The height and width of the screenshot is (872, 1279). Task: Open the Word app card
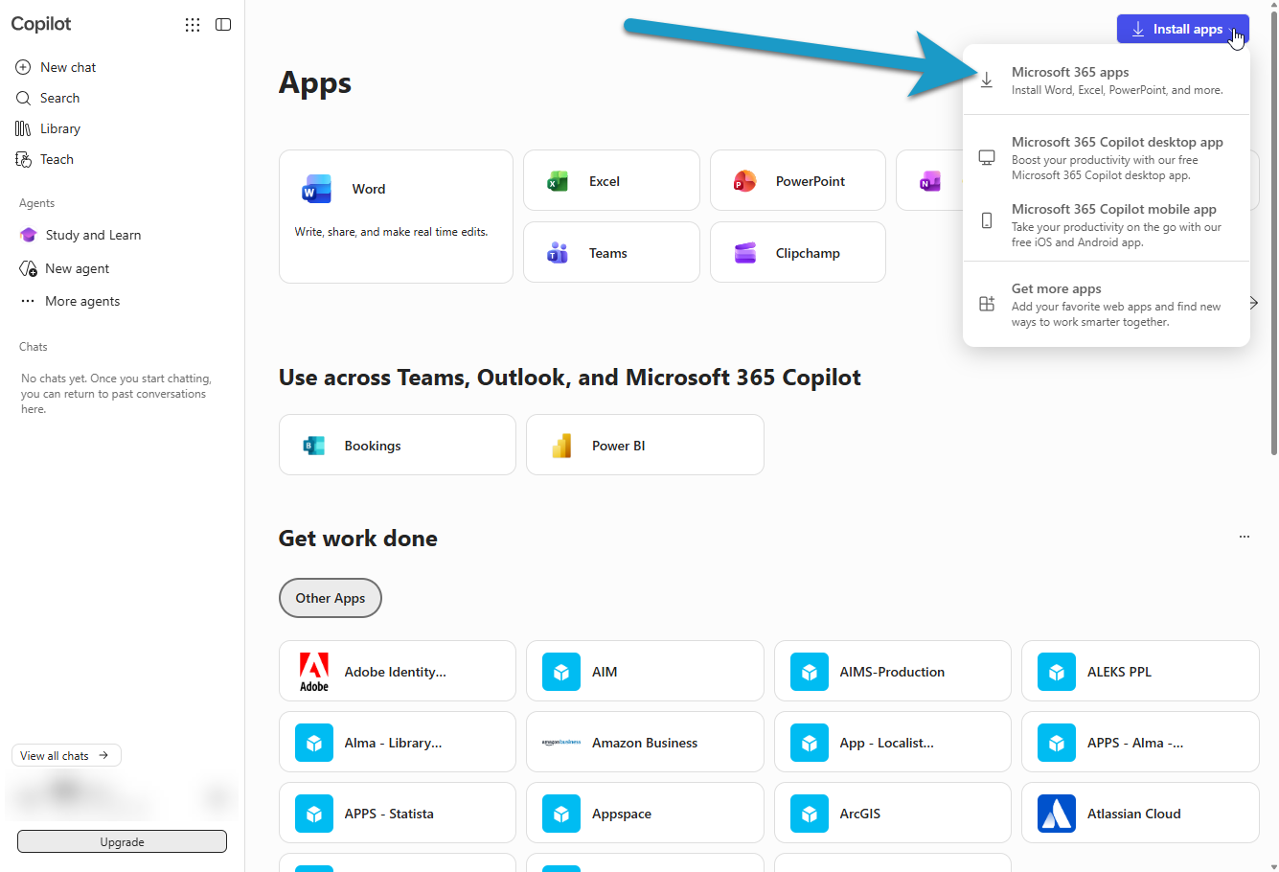pos(396,217)
